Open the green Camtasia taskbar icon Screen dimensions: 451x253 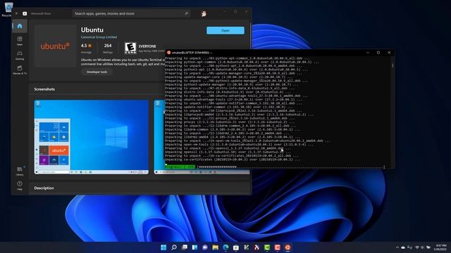tap(267, 247)
